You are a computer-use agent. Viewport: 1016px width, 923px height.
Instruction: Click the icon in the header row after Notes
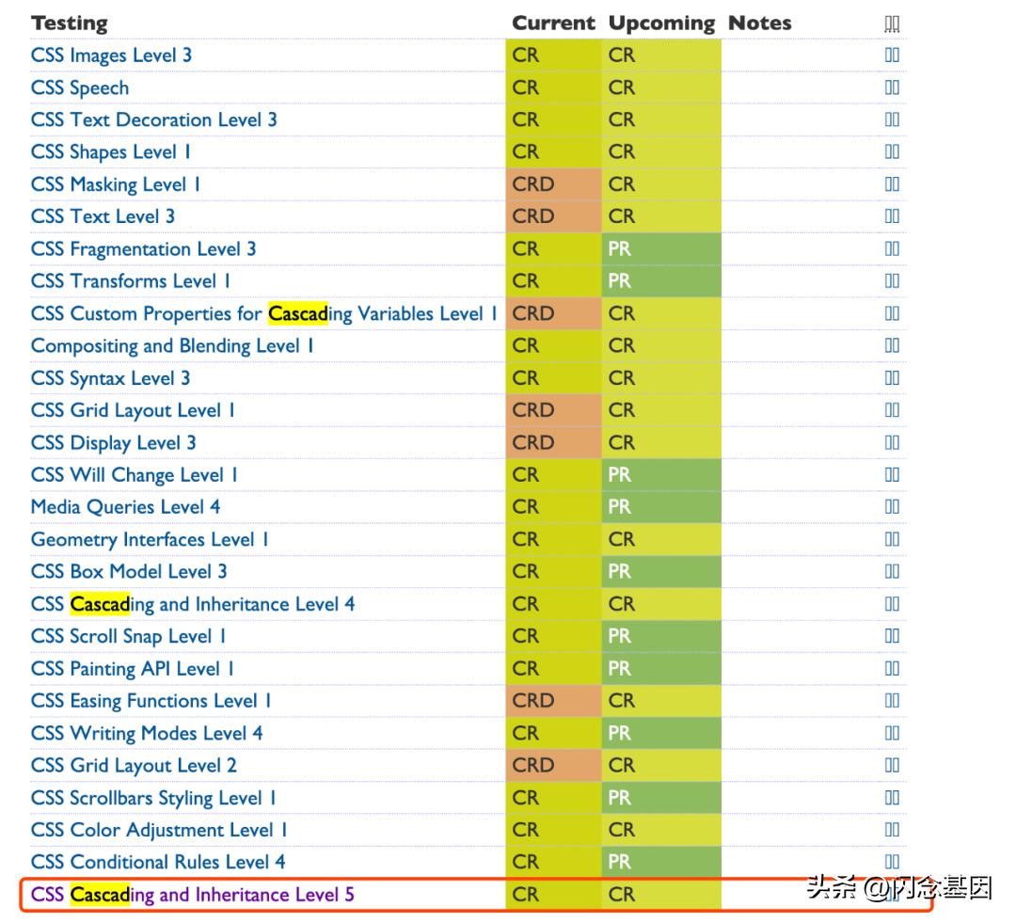point(892,24)
